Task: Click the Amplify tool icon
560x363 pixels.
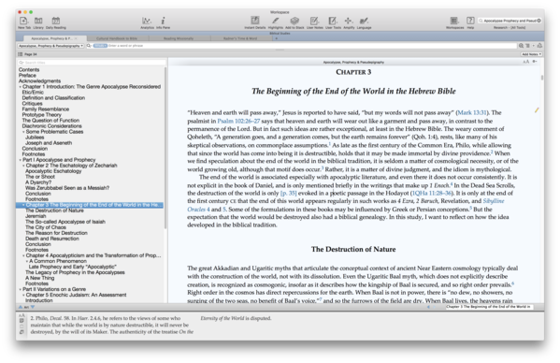Action: (349, 21)
